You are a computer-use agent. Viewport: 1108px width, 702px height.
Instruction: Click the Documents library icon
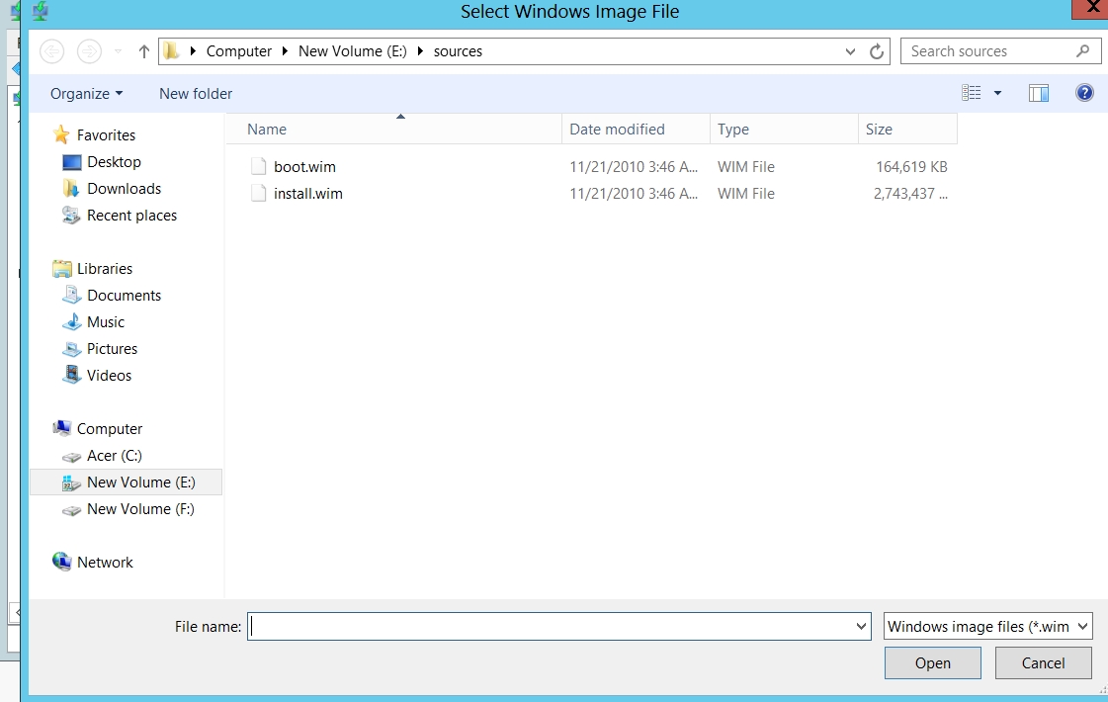(71, 295)
